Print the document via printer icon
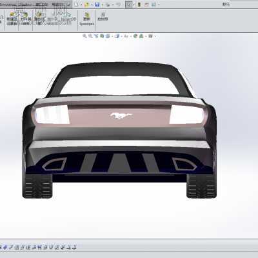This screenshot has height=258, width=258. click(108, 5)
